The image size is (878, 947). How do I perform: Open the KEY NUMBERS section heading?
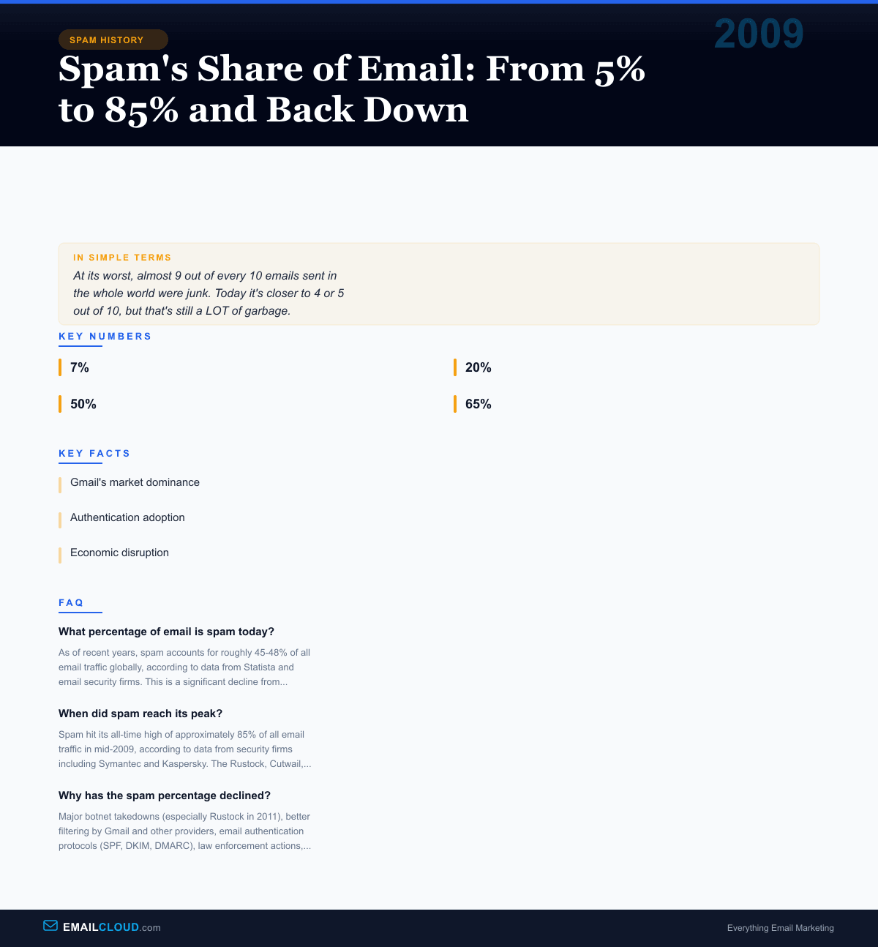[105, 337]
